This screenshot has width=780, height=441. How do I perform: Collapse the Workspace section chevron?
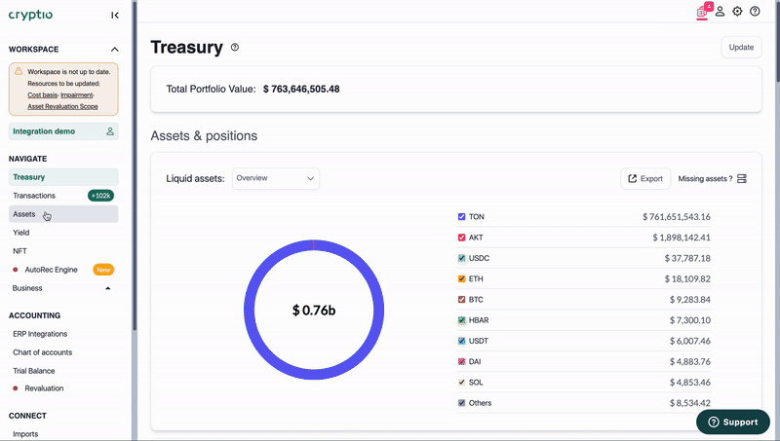(114, 50)
